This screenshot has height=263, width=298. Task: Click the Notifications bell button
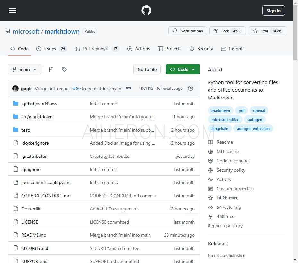click(188, 31)
